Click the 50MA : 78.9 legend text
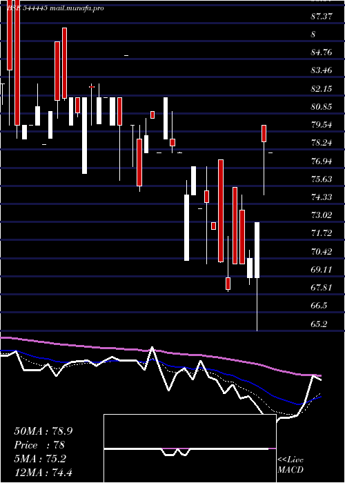This screenshot has width=345, height=483. point(43,431)
